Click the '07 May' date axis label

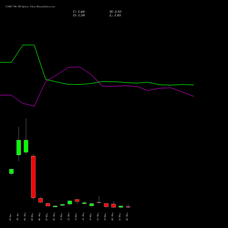pos(47,217)
